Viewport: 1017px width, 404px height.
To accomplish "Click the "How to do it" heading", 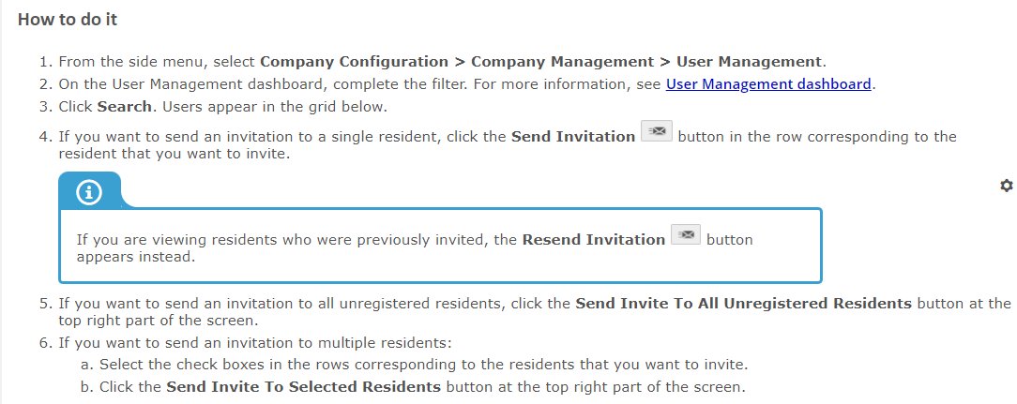I will (68, 20).
